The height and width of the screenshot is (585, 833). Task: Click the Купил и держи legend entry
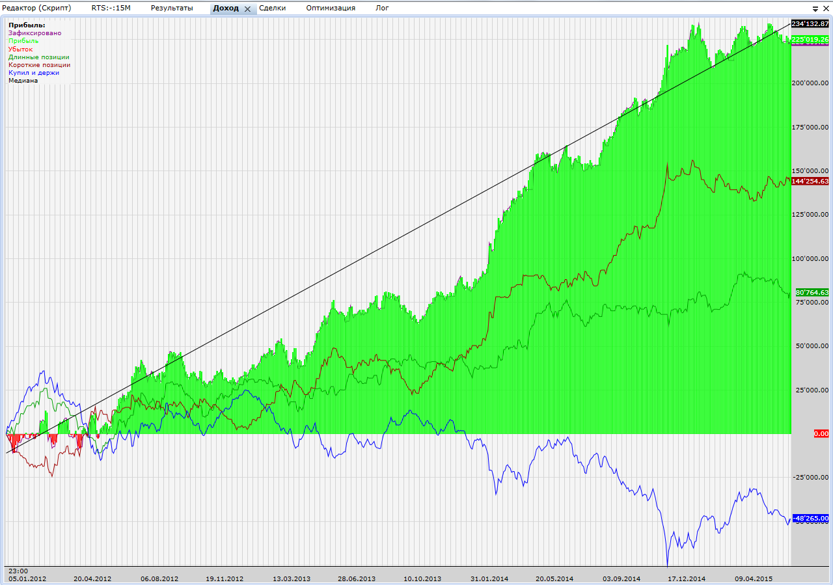tap(33, 72)
